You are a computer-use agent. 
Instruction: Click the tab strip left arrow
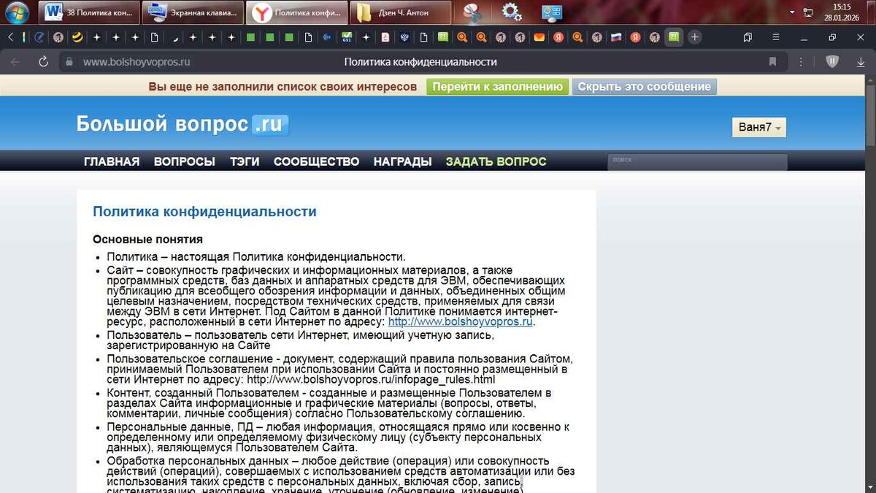point(11,37)
